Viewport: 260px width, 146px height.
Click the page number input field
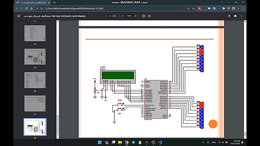(x=110, y=16)
